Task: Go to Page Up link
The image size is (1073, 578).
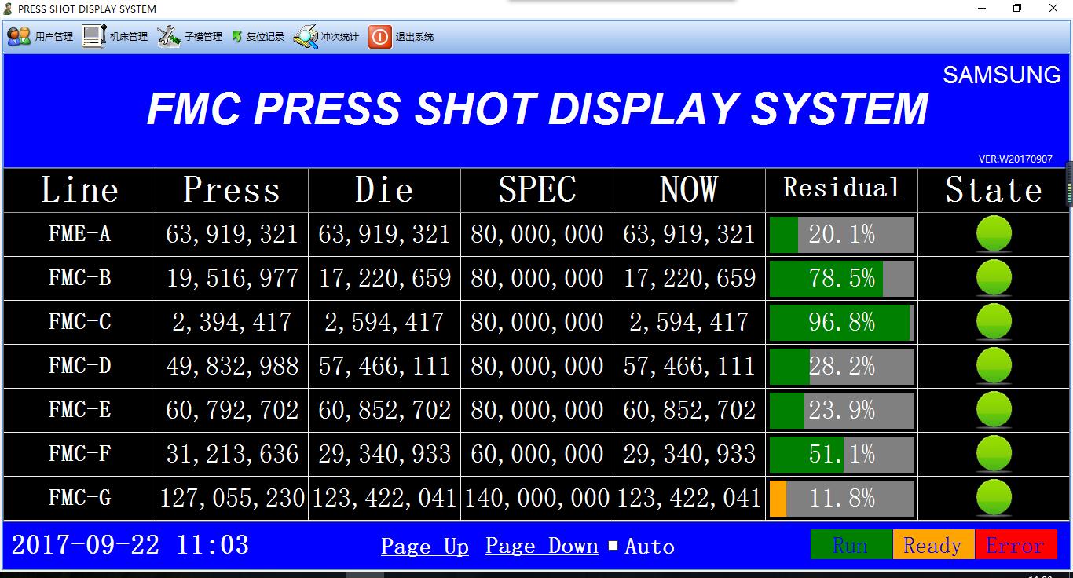Action: [425, 547]
